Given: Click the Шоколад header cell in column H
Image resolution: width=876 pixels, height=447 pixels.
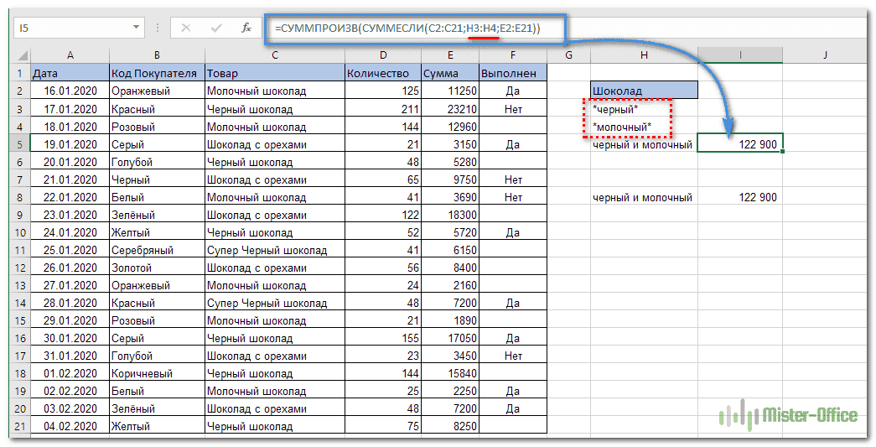Looking at the screenshot, I should pos(643,91).
